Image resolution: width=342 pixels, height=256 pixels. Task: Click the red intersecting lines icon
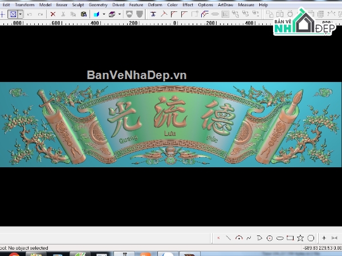point(164,14)
